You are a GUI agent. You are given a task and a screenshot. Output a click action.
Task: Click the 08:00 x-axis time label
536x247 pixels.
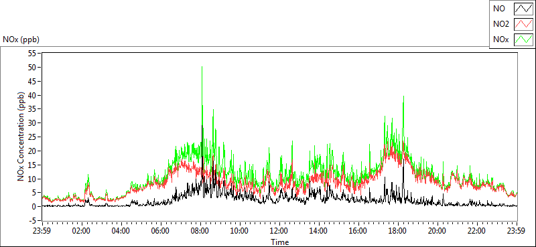[200, 231]
